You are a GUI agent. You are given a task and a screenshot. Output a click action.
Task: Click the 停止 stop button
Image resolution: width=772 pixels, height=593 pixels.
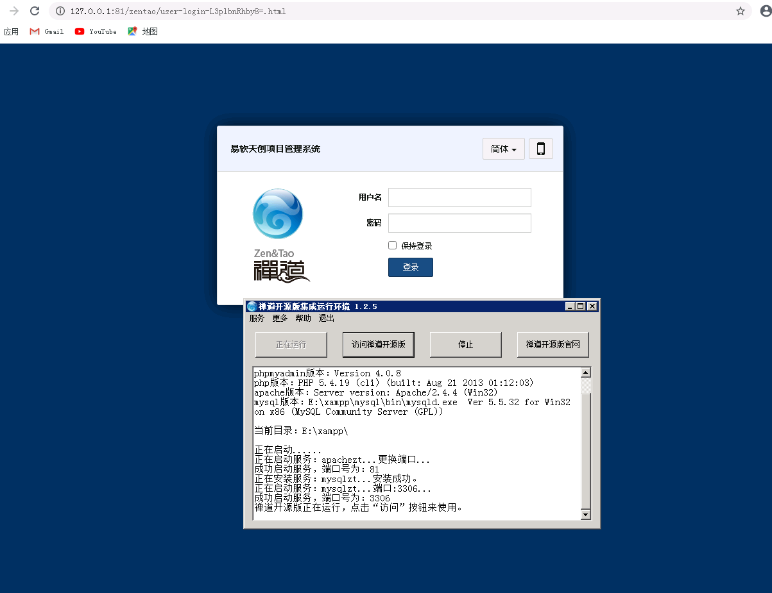[466, 344]
